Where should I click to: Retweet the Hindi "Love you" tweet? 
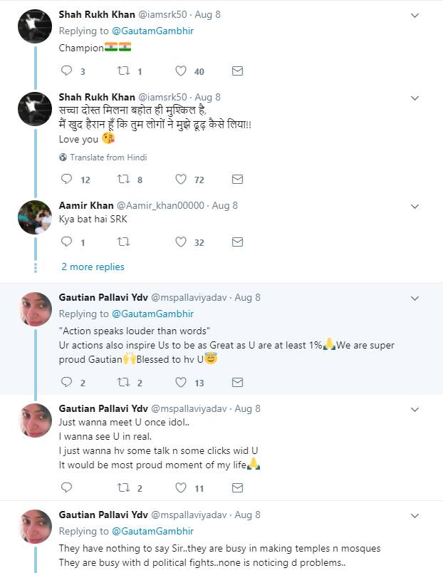pos(123,180)
